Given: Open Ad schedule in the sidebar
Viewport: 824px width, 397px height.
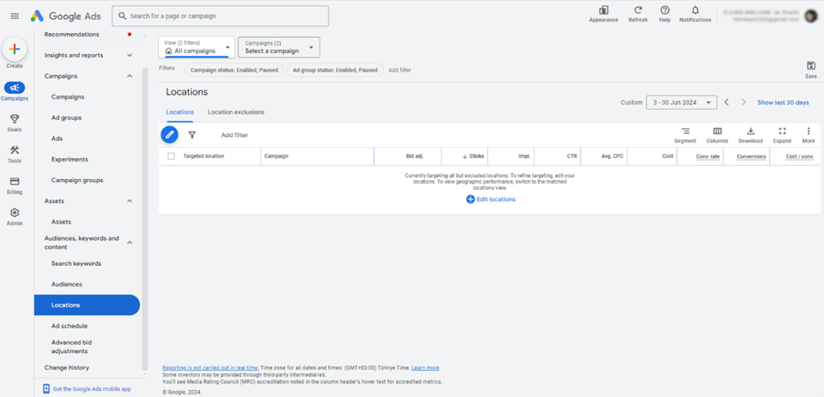Looking at the screenshot, I should coord(69,326).
